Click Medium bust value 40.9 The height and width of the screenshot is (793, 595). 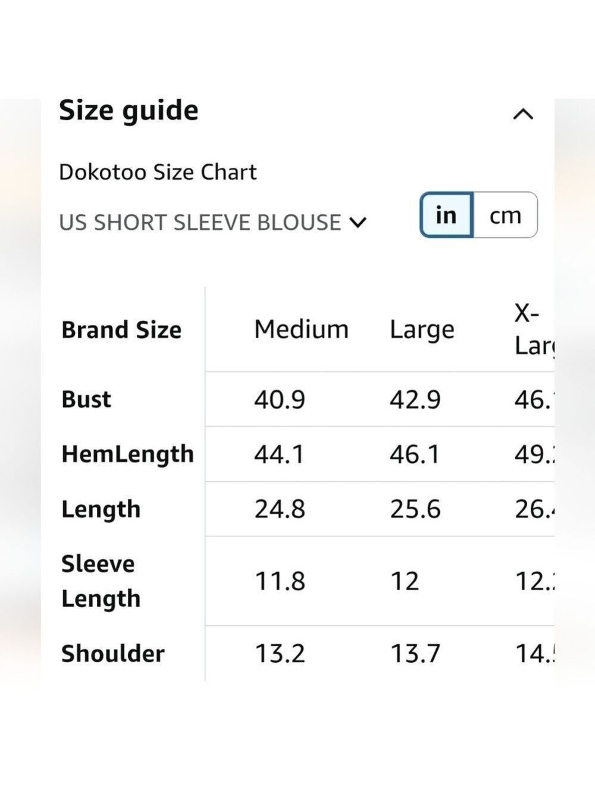click(280, 399)
